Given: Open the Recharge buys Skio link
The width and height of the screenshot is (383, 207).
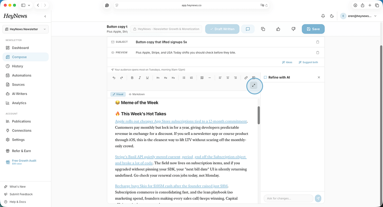Looking at the screenshot, I should point(171,186).
